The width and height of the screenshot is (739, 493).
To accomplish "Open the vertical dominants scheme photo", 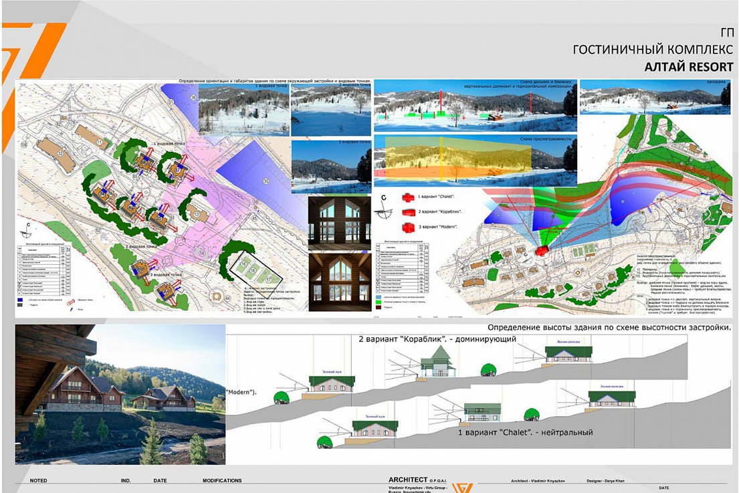I will (x=475, y=106).
